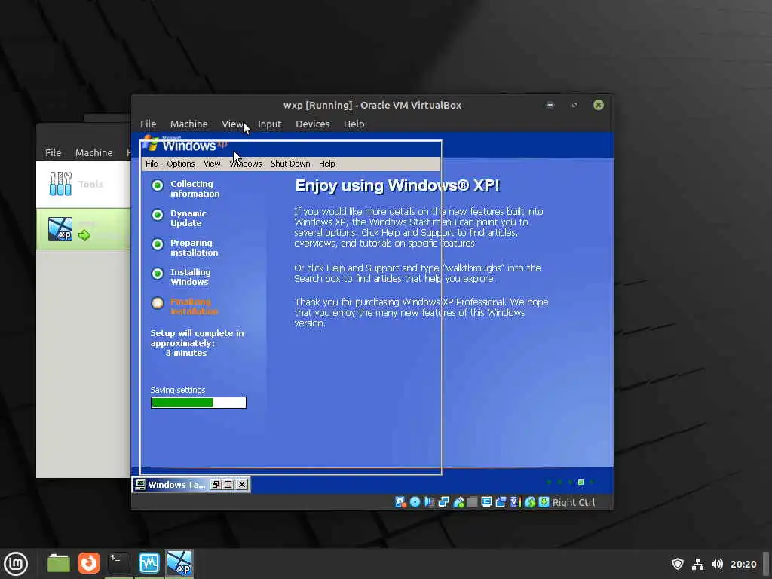772x579 pixels.
Task: Open the guest File menu beside Options
Action: tap(152, 164)
